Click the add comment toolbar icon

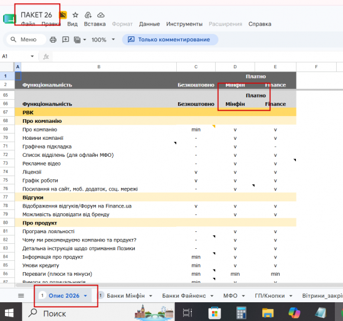tap(66, 39)
